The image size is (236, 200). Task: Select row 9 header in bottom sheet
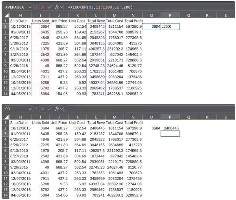point(6,167)
